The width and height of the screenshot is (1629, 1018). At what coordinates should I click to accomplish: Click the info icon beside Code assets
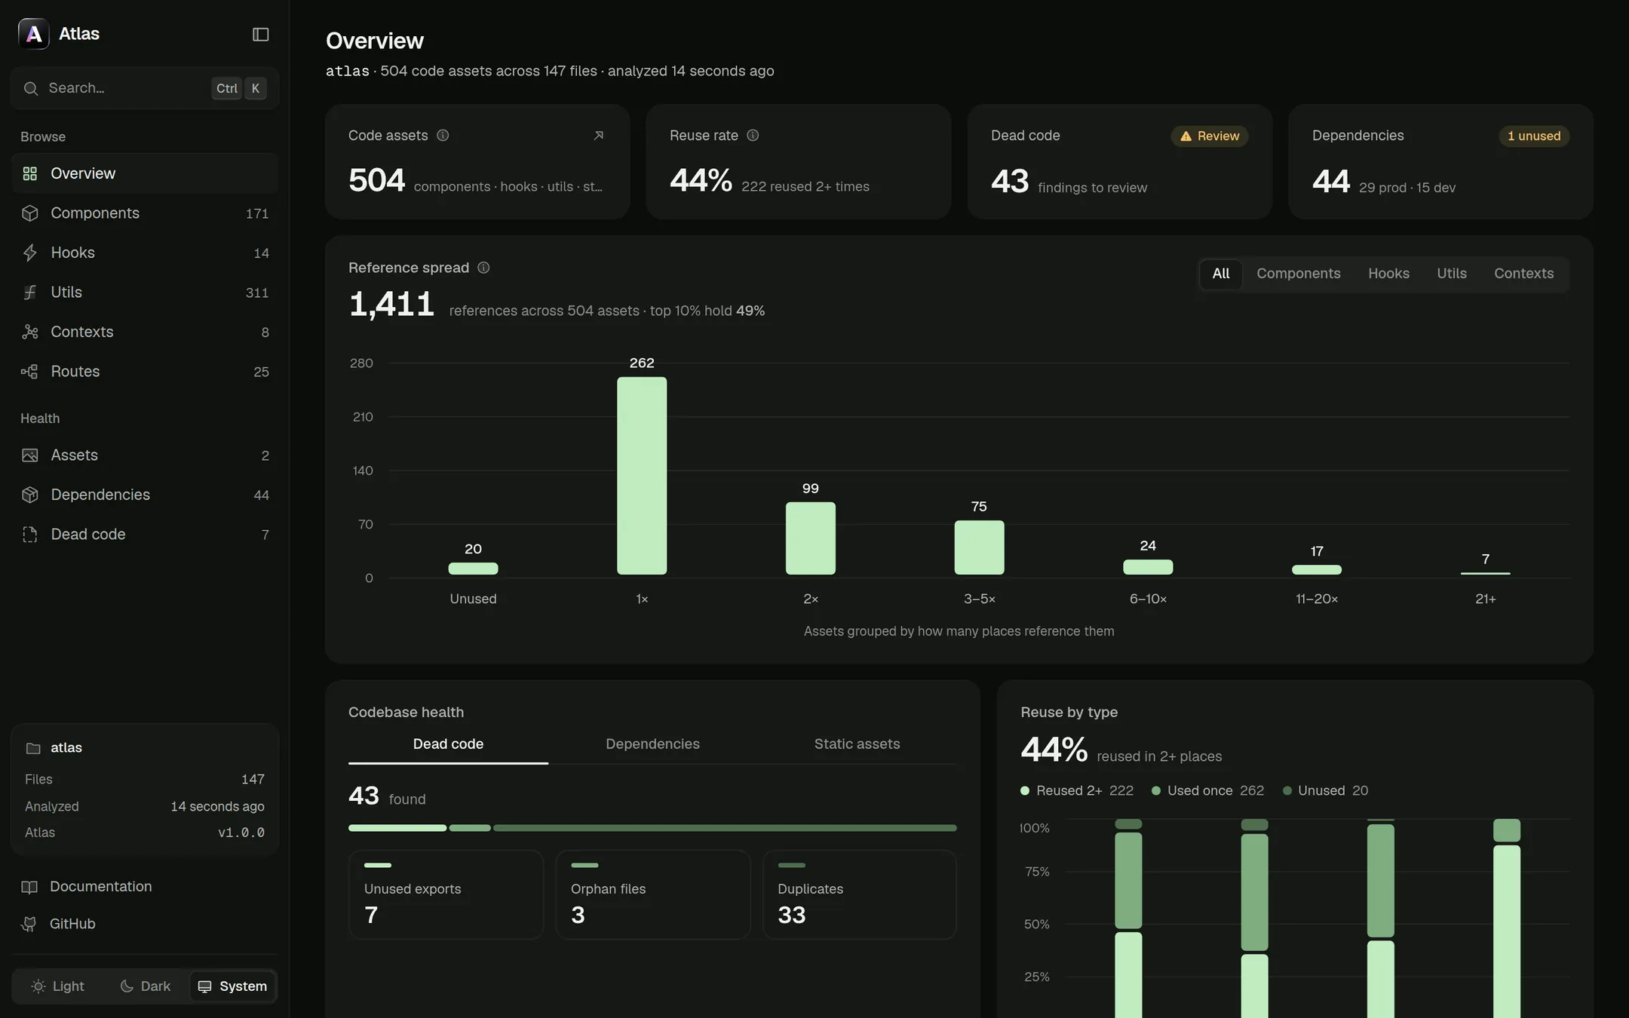[x=443, y=136]
